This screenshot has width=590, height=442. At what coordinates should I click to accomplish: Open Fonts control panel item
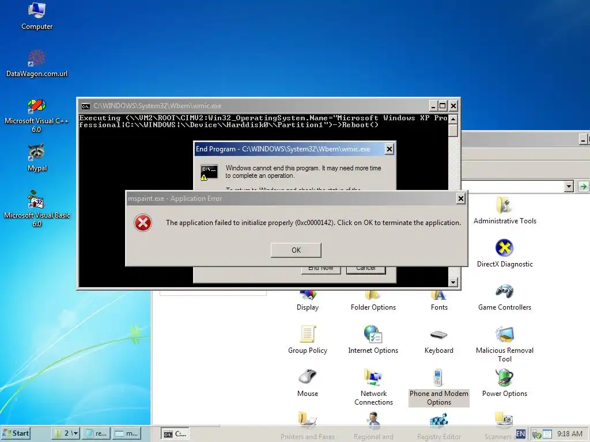pyautogui.click(x=438, y=300)
